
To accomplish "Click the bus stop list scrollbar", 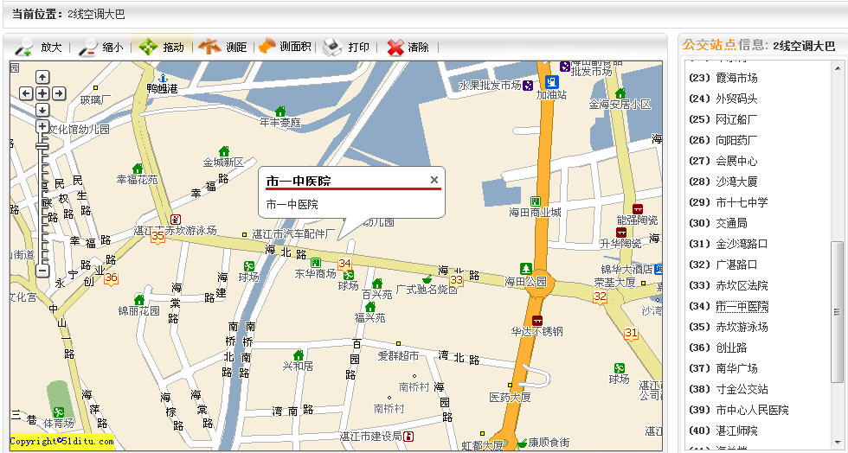I will coord(837,309).
